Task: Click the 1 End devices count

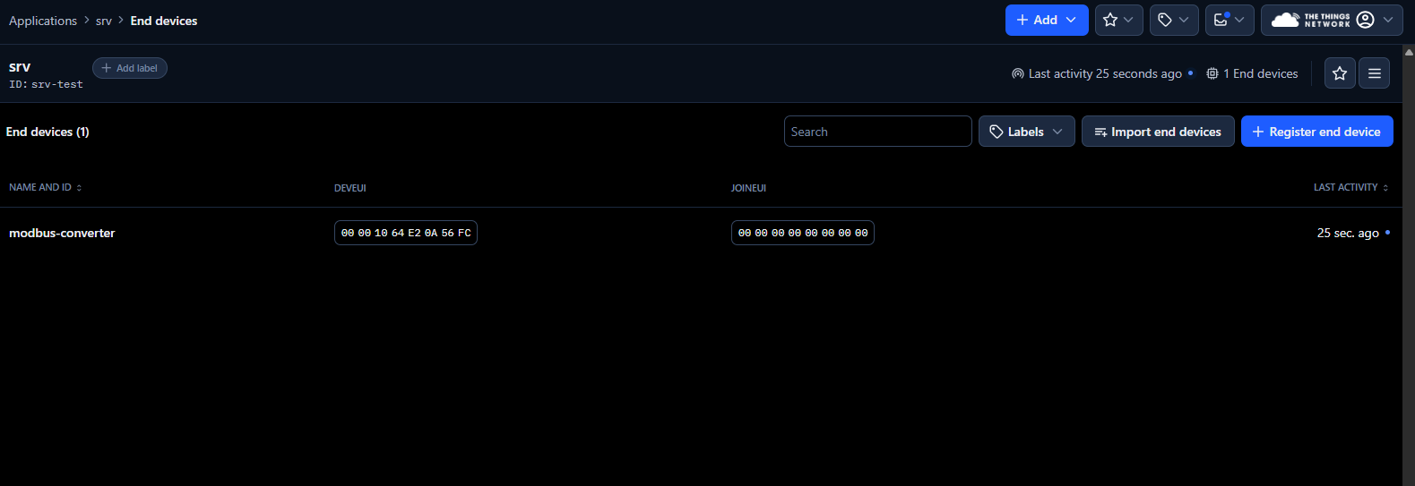Action: click(1252, 73)
